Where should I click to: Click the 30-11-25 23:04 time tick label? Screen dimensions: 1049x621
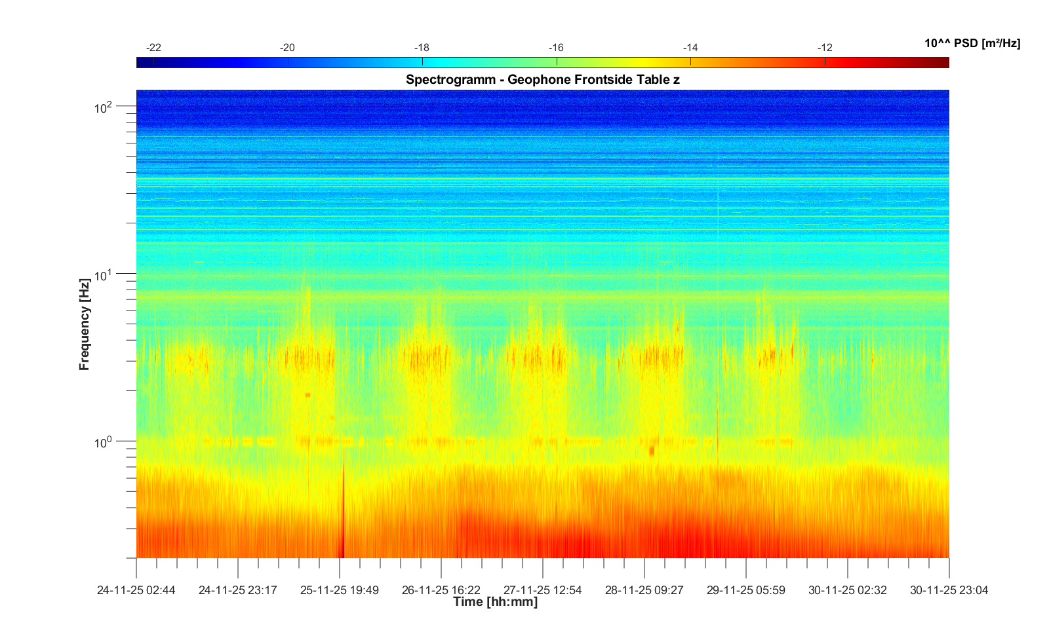(949, 590)
